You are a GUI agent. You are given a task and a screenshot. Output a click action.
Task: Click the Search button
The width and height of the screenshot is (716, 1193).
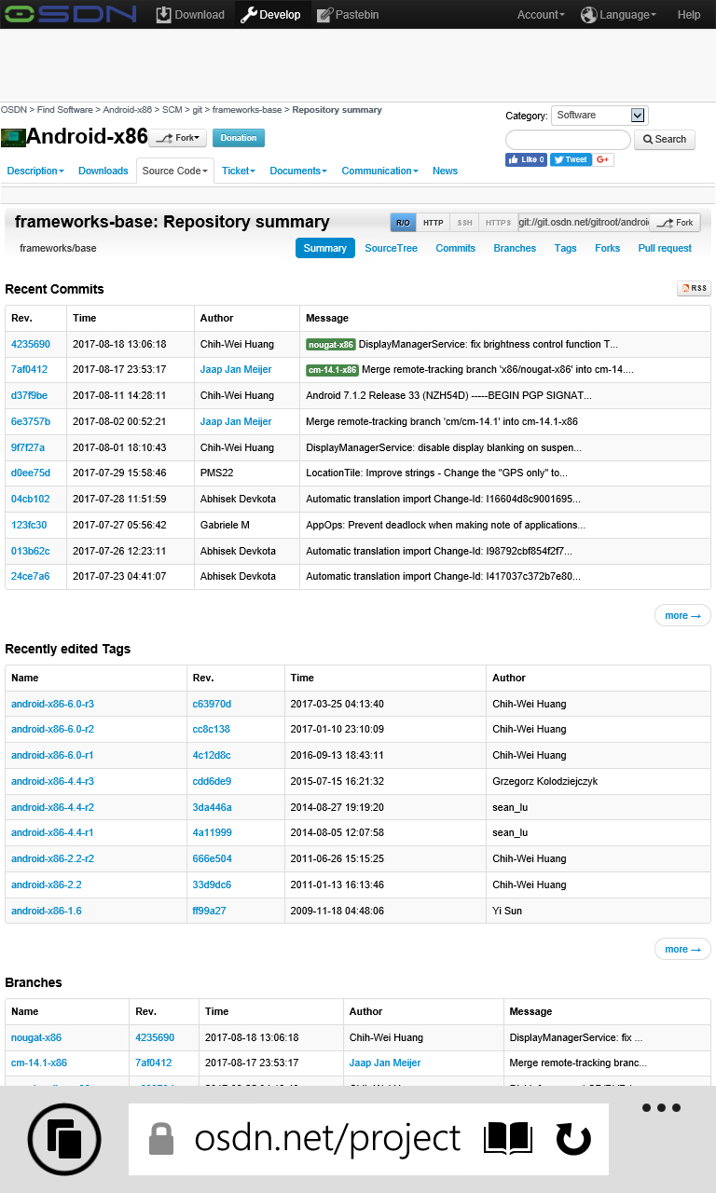(665, 140)
